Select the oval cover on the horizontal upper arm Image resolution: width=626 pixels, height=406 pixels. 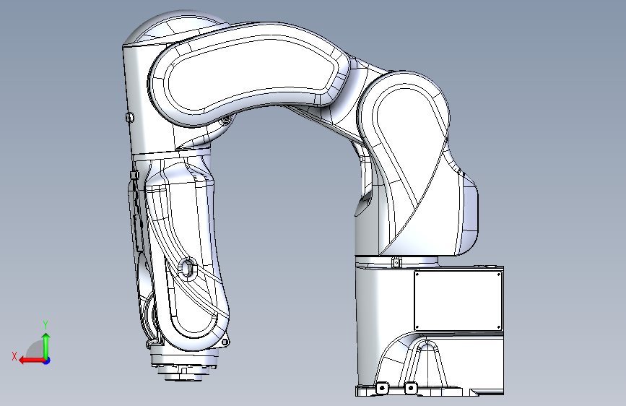click(x=251, y=73)
